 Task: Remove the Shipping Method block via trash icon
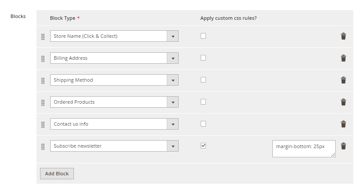[x=343, y=80]
